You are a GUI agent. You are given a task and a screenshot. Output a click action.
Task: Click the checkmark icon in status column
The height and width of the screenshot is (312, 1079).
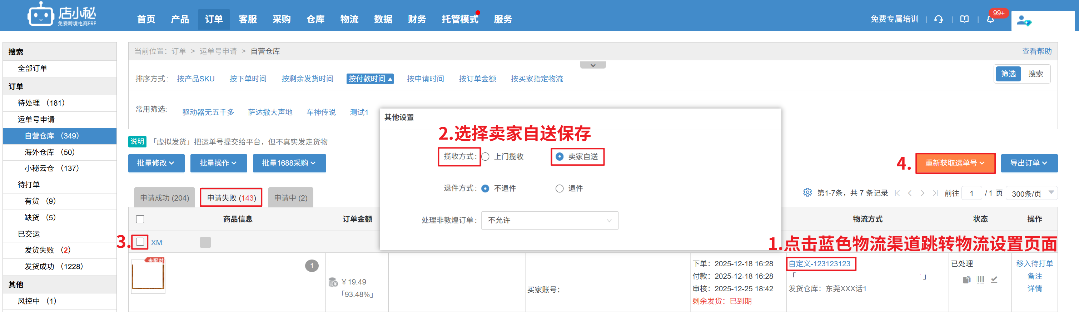click(994, 280)
